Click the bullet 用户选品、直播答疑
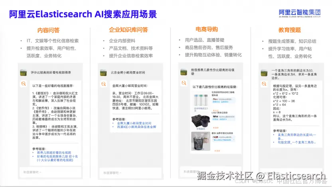 coord(205,40)
